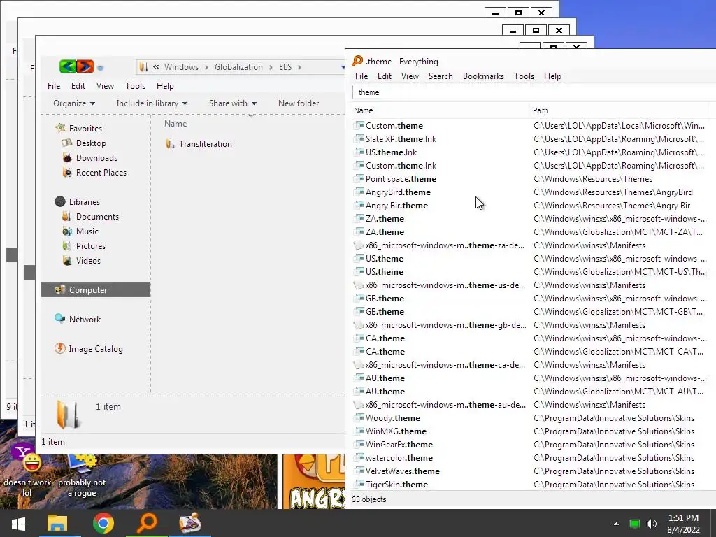Open the Videos library icon
Image resolution: width=716 pixels, height=537 pixels.
[x=67, y=260]
